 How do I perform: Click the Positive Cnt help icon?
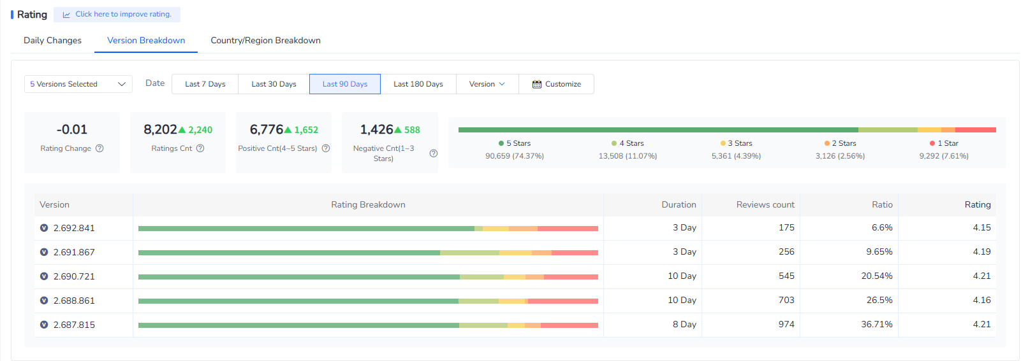pyautogui.click(x=326, y=148)
